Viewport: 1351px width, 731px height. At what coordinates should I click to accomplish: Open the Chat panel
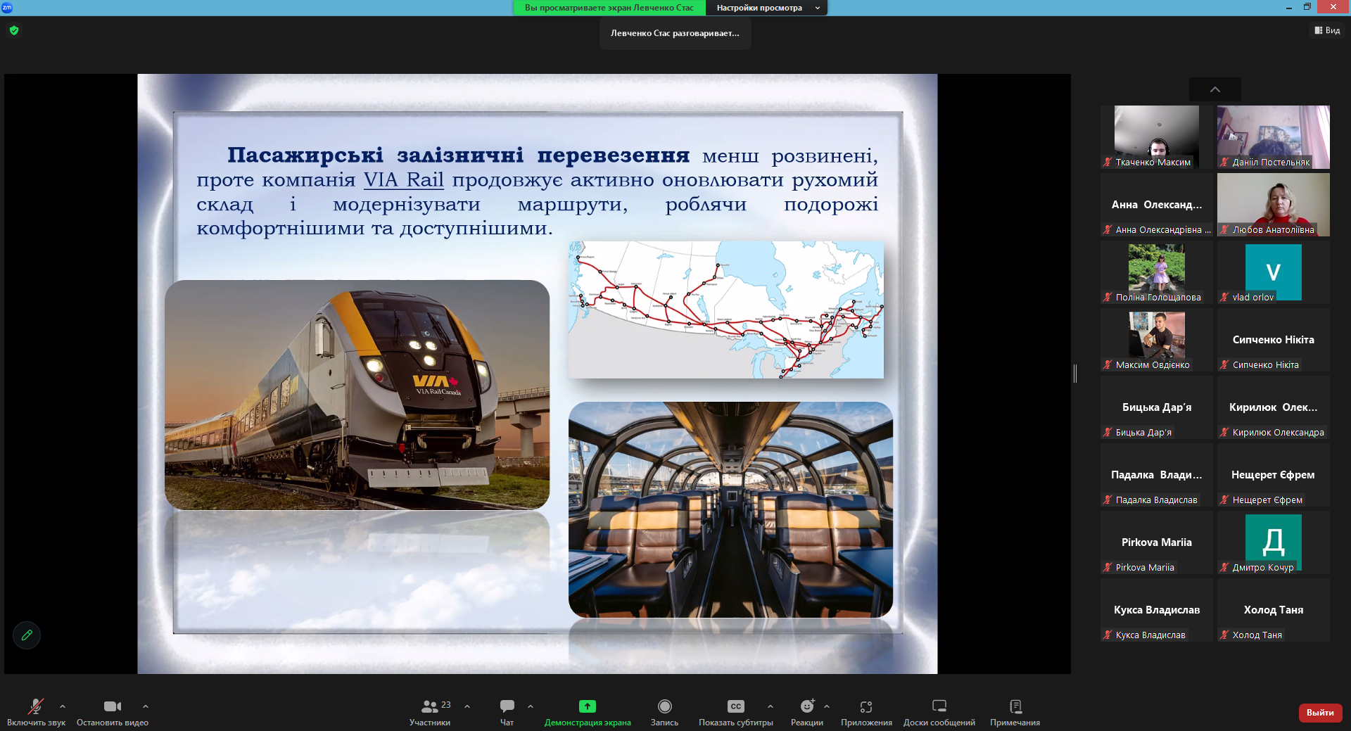(507, 706)
